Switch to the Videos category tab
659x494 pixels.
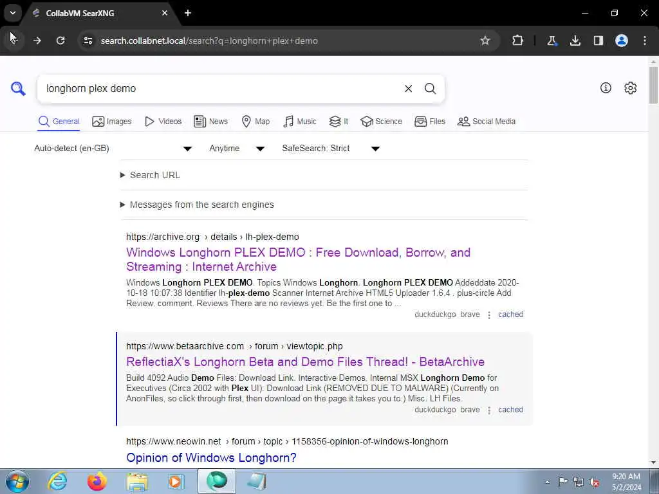pos(163,122)
